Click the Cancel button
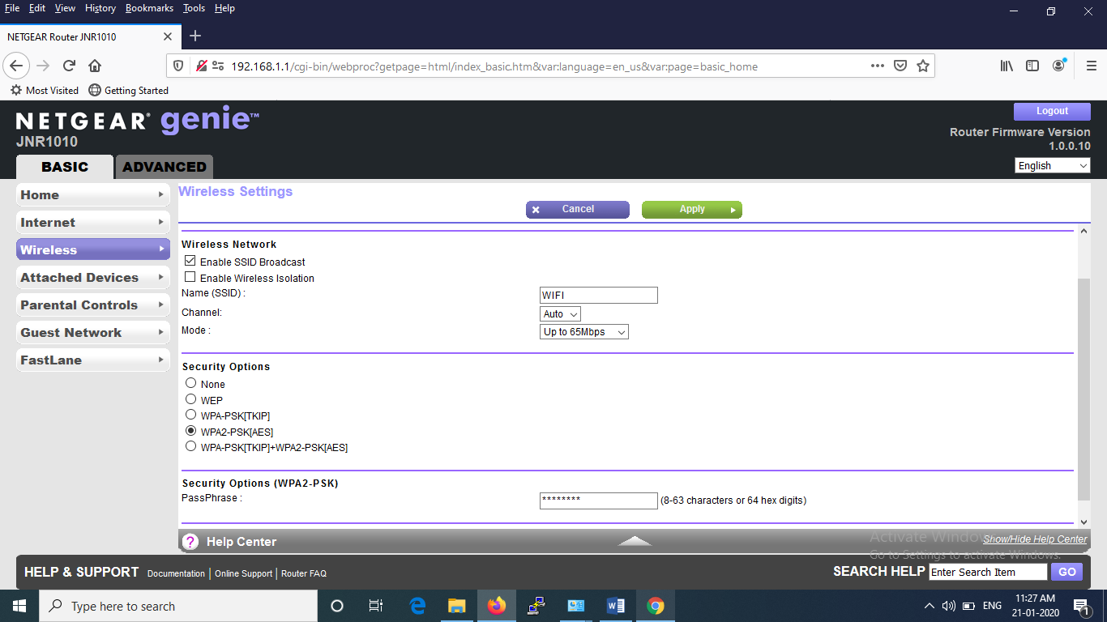This screenshot has width=1107, height=622. 578,210
